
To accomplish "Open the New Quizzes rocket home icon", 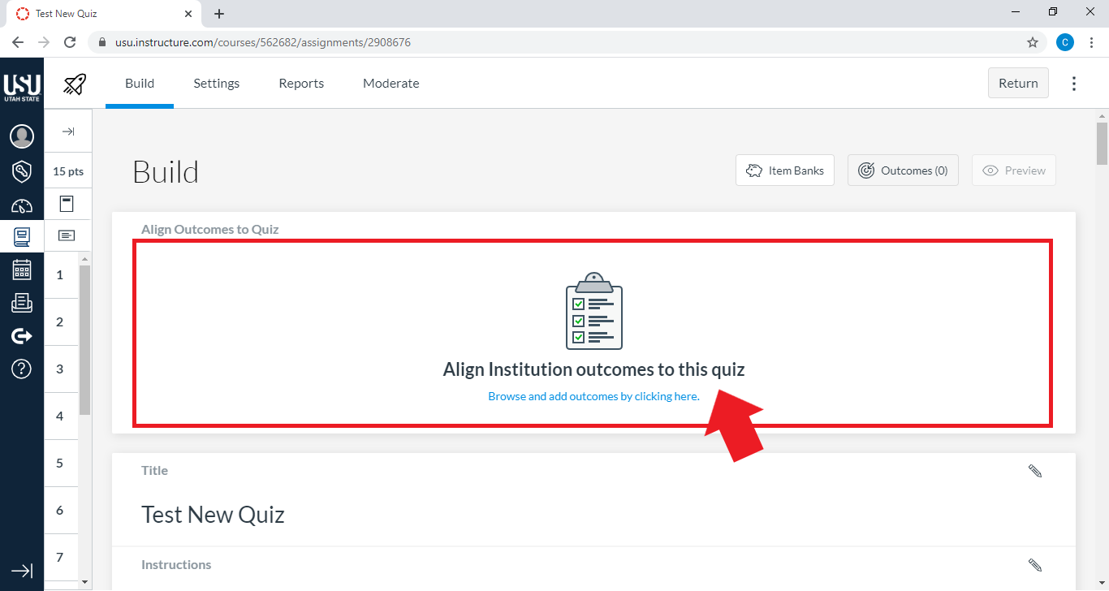I will coord(74,83).
